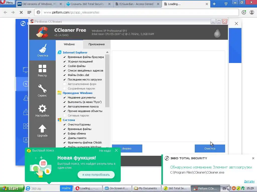Uncheck Журнал посещений

coord(65,61)
